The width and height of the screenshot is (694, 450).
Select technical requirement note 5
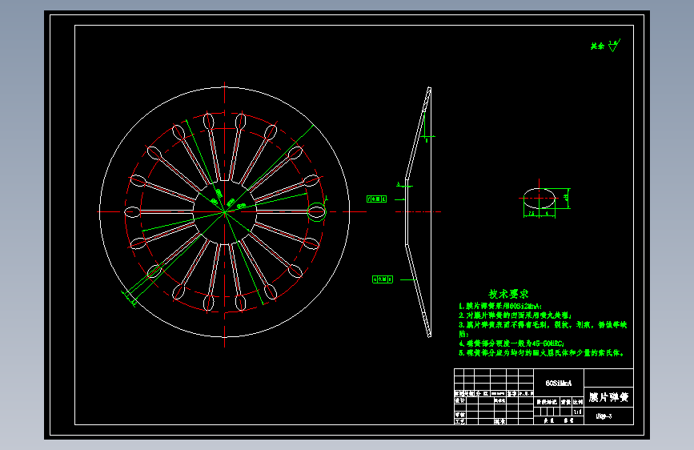click(542, 353)
